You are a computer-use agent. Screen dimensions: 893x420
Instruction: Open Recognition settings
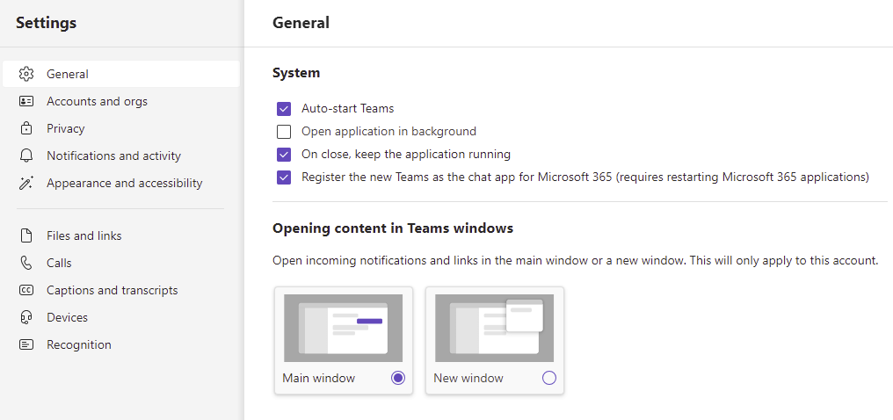coord(121,345)
